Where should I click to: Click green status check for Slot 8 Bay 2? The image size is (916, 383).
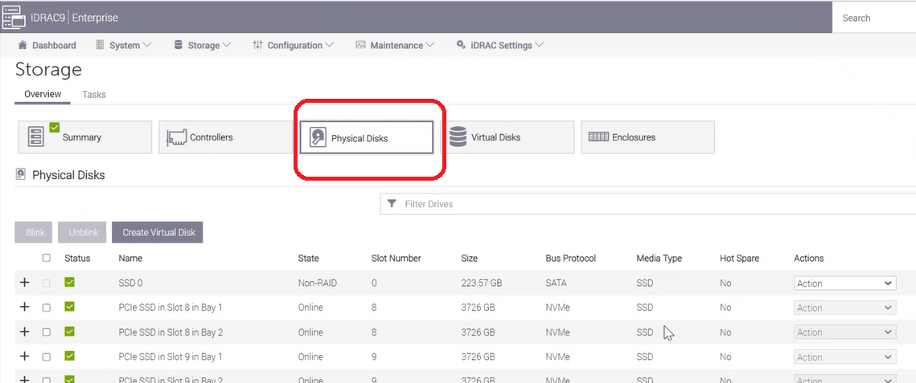pos(69,331)
